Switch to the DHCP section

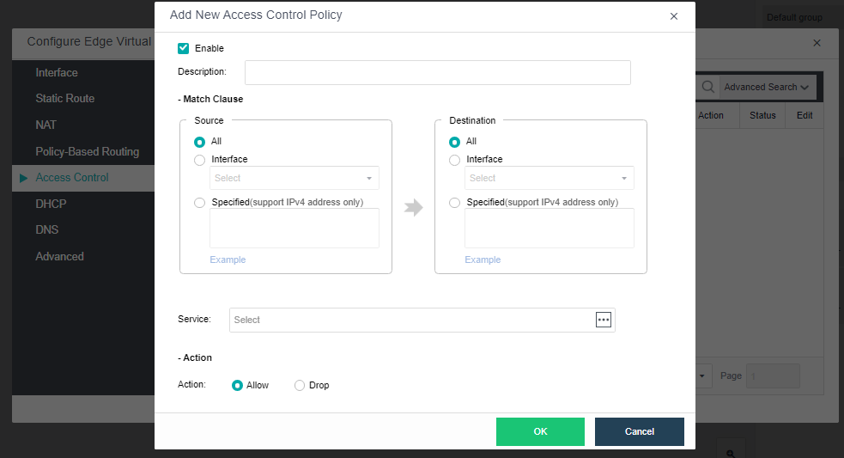point(51,204)
